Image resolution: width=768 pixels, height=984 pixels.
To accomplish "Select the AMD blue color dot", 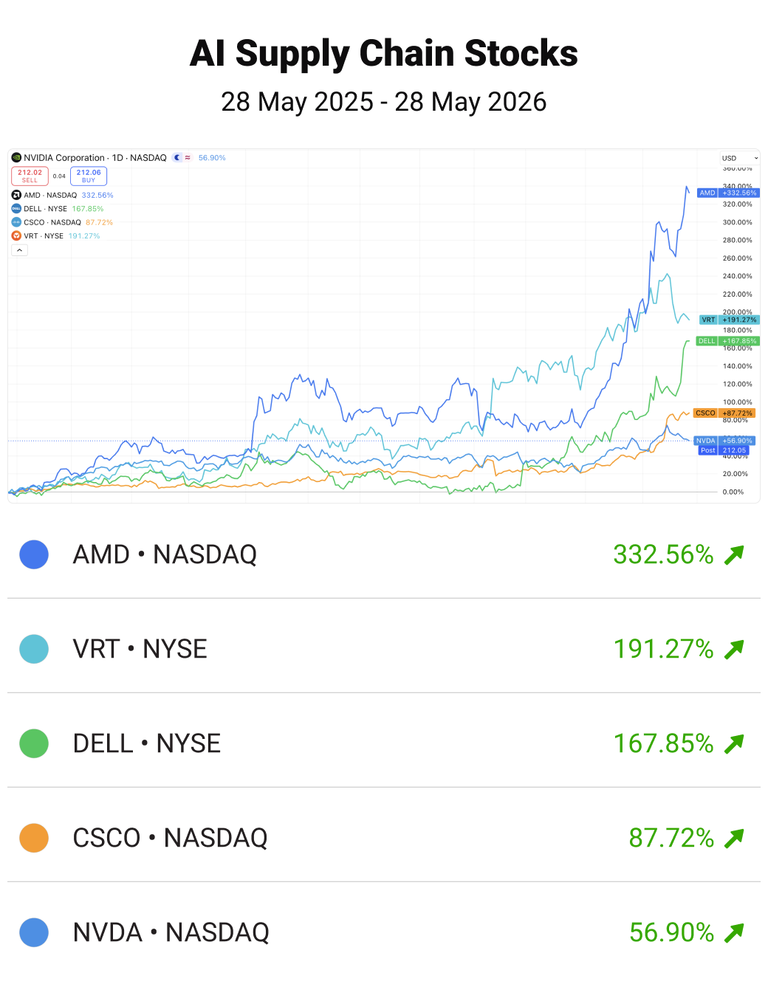I will 34,554.
